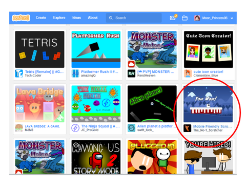The height and width of the screenshot is (185, 246).
Task: Open the About menu item
Action: (93, 17)
